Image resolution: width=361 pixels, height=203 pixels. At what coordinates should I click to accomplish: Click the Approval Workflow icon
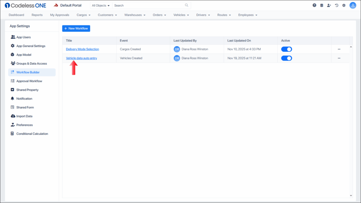12,81
